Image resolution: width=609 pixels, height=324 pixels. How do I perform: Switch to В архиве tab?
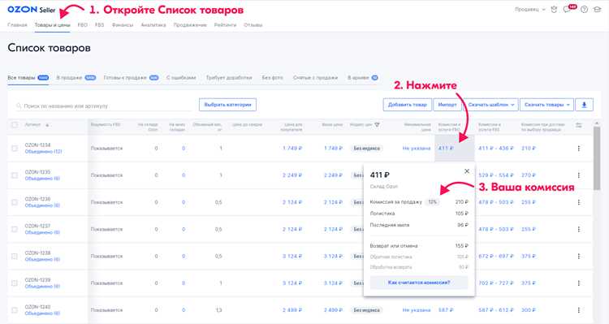click(363, 78)
